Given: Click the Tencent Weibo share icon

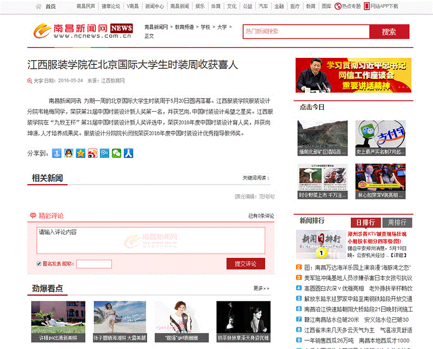Looking at the screenshot, I should click(x=104, y=154).
